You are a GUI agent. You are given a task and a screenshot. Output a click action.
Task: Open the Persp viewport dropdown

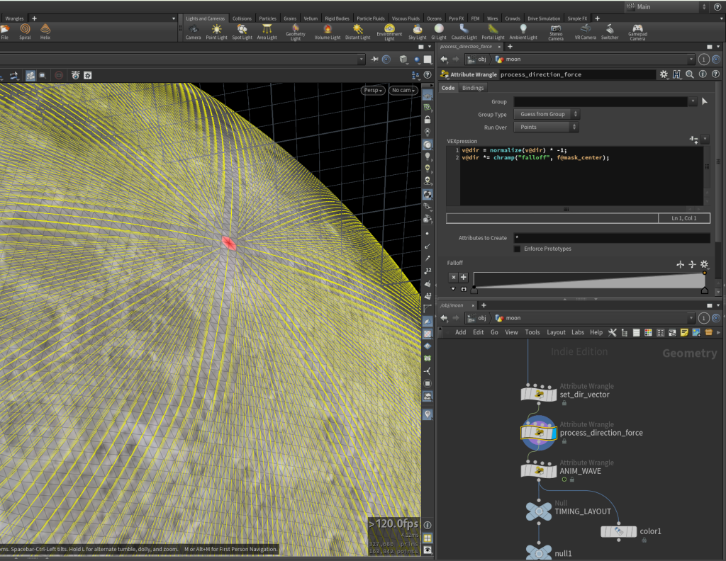[373, 90]
